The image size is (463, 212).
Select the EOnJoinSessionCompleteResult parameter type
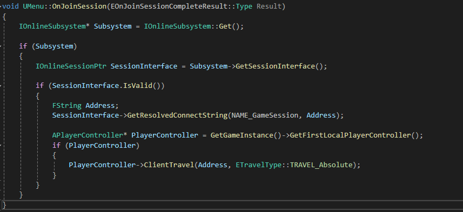pos(169,6)
